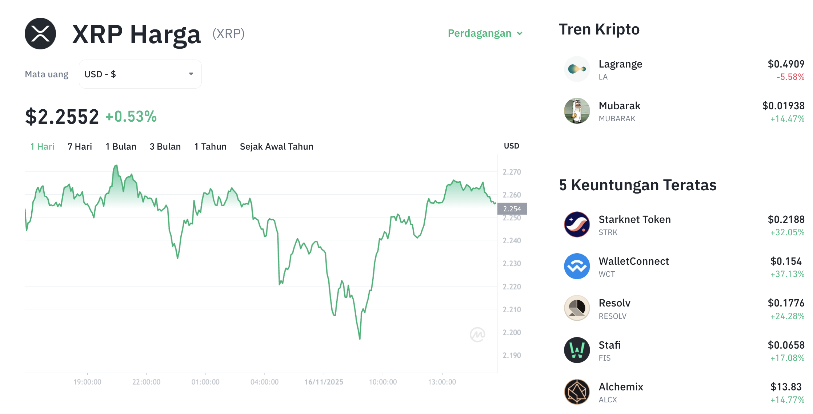Select the 1 Tahun time range
Screen dimensions: 813x414
(x=210, y=146)
